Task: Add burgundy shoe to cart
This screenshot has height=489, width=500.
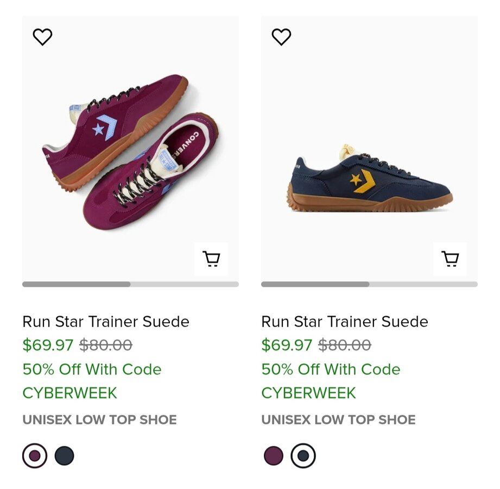Action: pos(211,259)
